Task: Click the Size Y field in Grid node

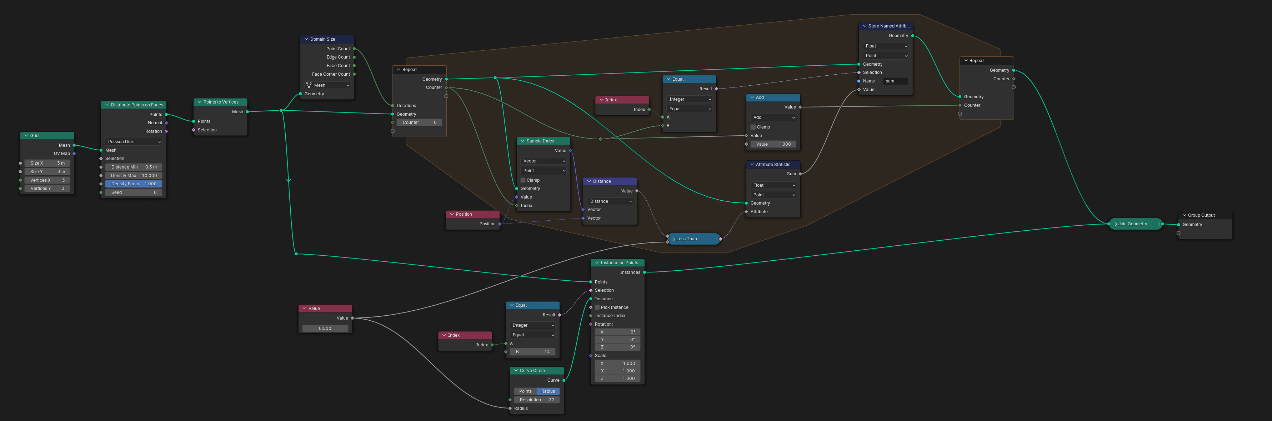Action: point(47,172)
